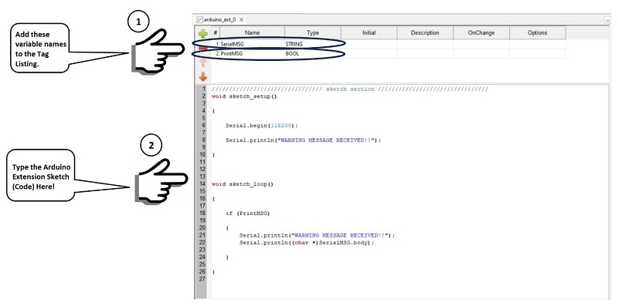
Task: Click the Serial.println warning on line 8
Action: (304, 140)
